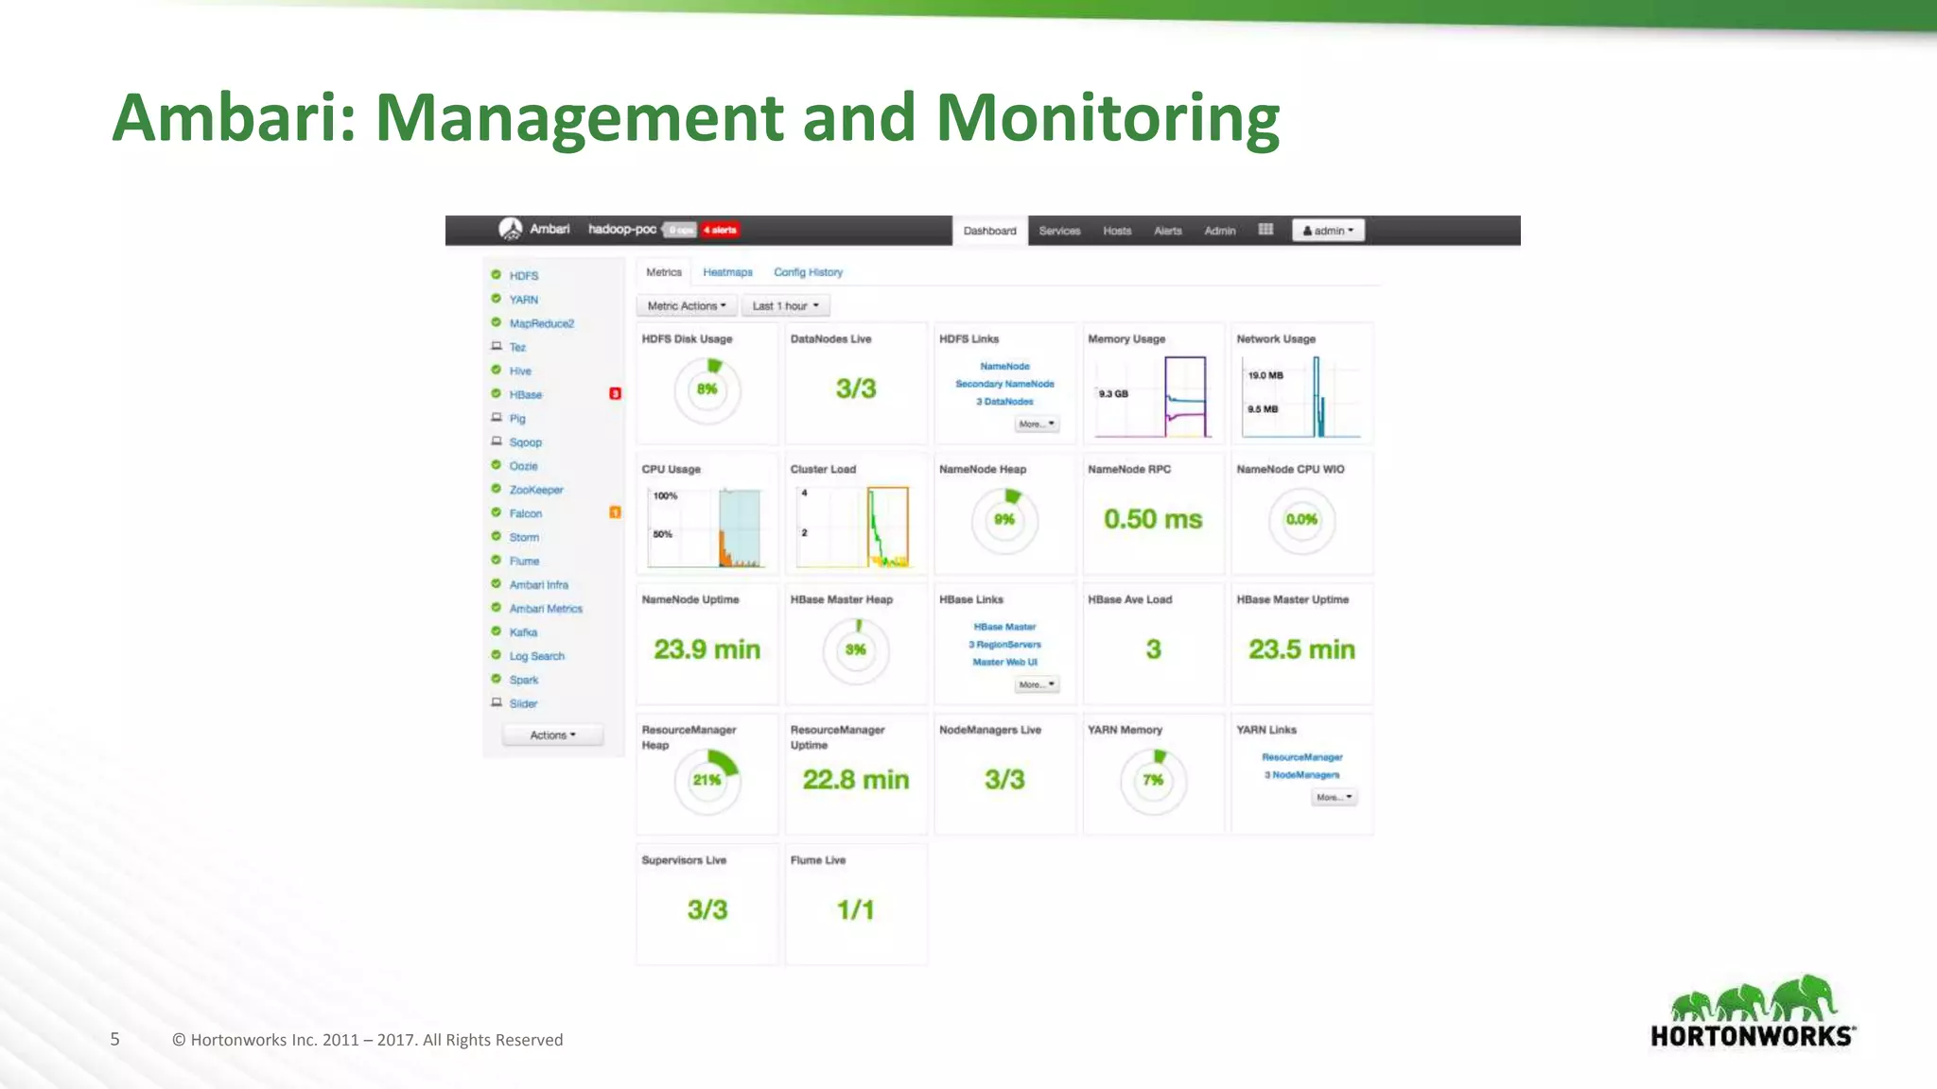
Task: Open the HDFS Disk Usage gauge
Action: click(707, 390)
